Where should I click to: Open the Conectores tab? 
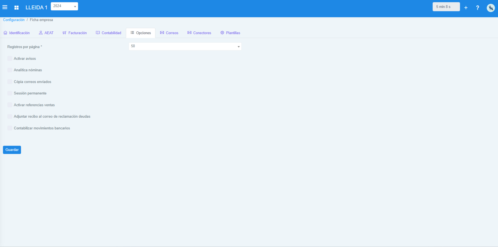coord(199,33)
